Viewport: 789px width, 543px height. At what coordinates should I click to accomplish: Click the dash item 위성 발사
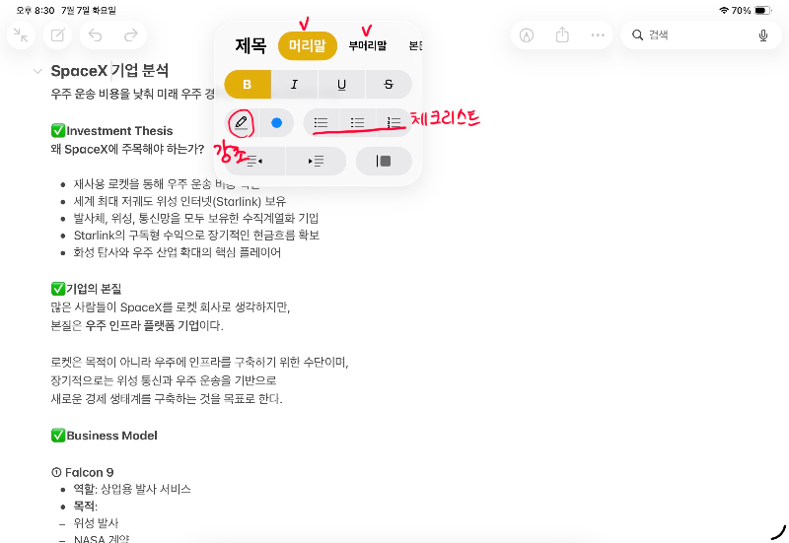pos(96,523)
